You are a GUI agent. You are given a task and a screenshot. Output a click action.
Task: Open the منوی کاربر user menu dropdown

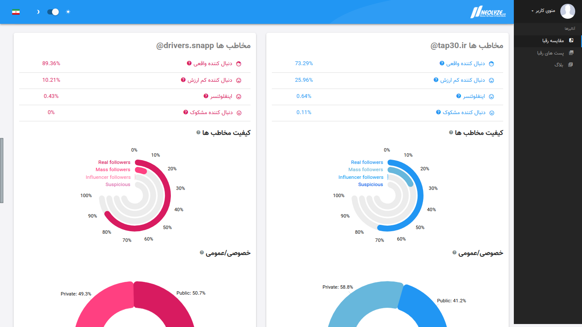(x=543, y=11)
